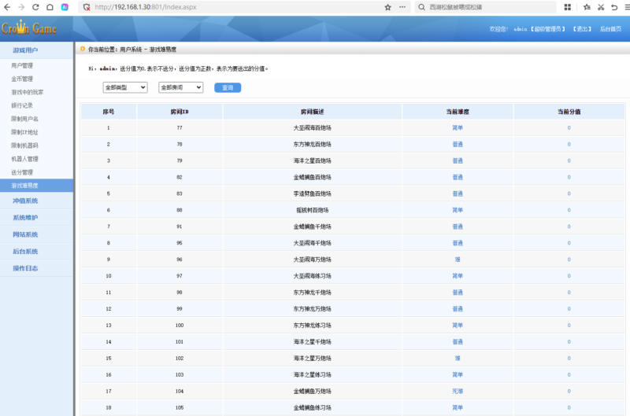
Task: Open the 全部类型 dropdown
Action: [125, 87]
